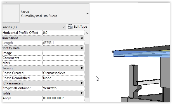
Task: Click the Comments parameter label
Action: [11, 58]
